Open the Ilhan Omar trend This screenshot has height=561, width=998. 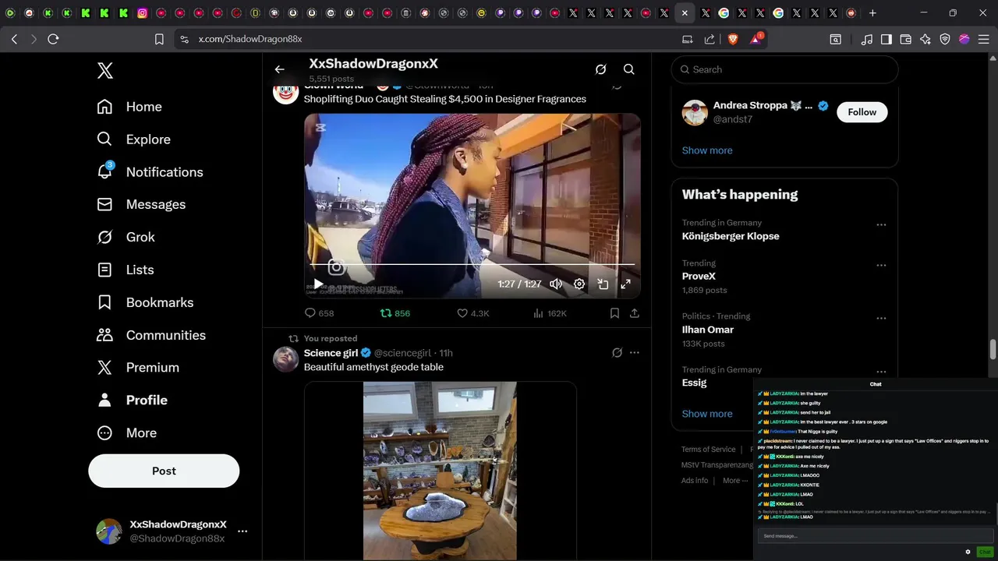click(708, 330)
